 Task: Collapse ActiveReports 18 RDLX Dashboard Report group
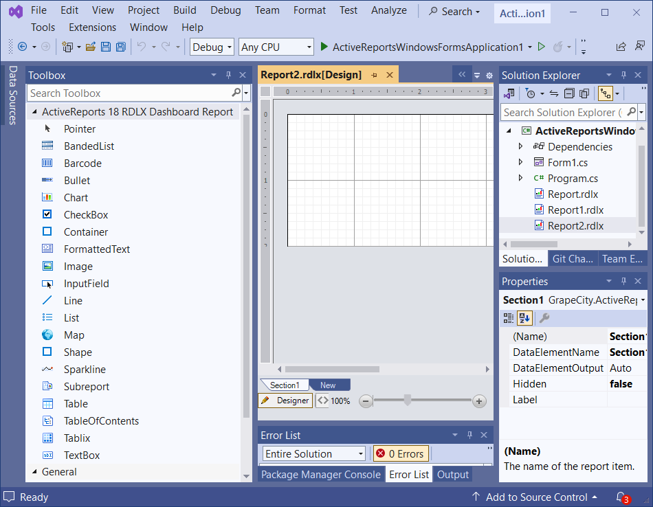click(x=34, y=111)
